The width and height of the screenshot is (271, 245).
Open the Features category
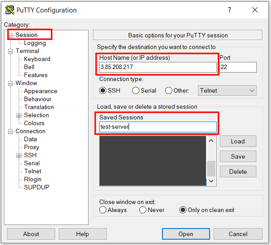click(36, 75)
